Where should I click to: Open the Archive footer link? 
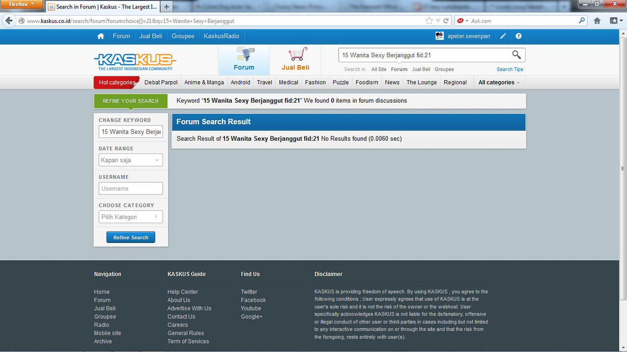pyautogui.click(x=103, y=342)
